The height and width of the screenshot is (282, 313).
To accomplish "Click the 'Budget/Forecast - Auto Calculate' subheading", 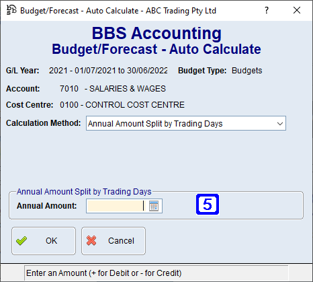I will coord(156,49).
